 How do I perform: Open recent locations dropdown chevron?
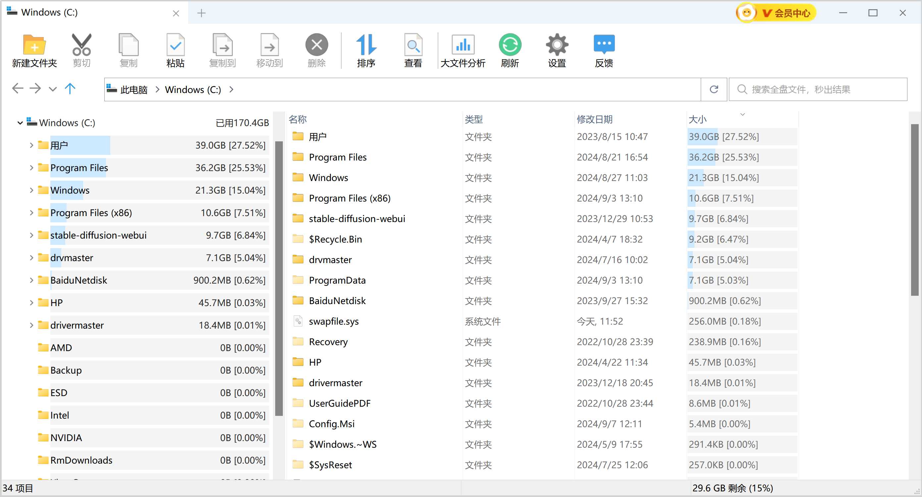[53, 89]
